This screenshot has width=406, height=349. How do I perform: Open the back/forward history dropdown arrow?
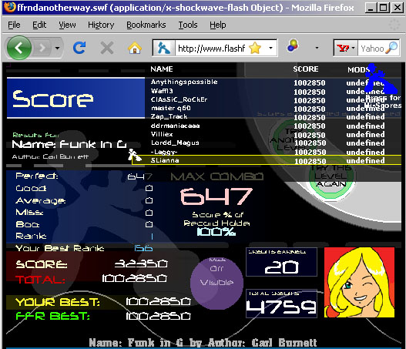(57, 48)
